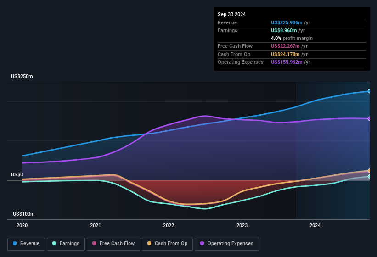Toggle the Revenue legend button
Image resolution: width=377 pixels, height=257 pixels.
point(26,244)
